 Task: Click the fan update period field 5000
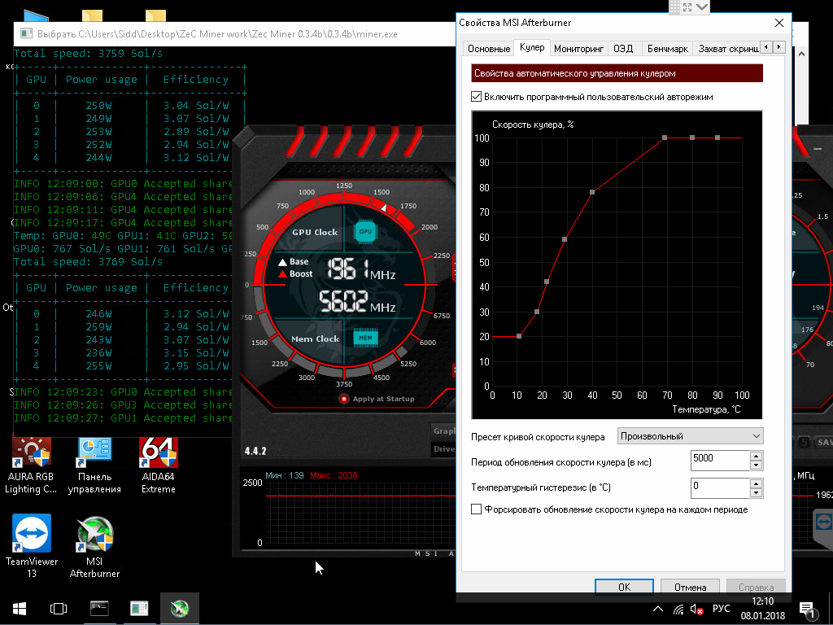(720, 461)
